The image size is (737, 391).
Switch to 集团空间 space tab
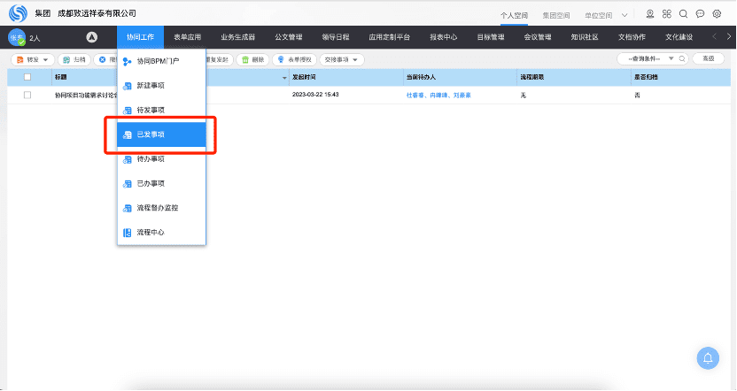click(556, 16)
